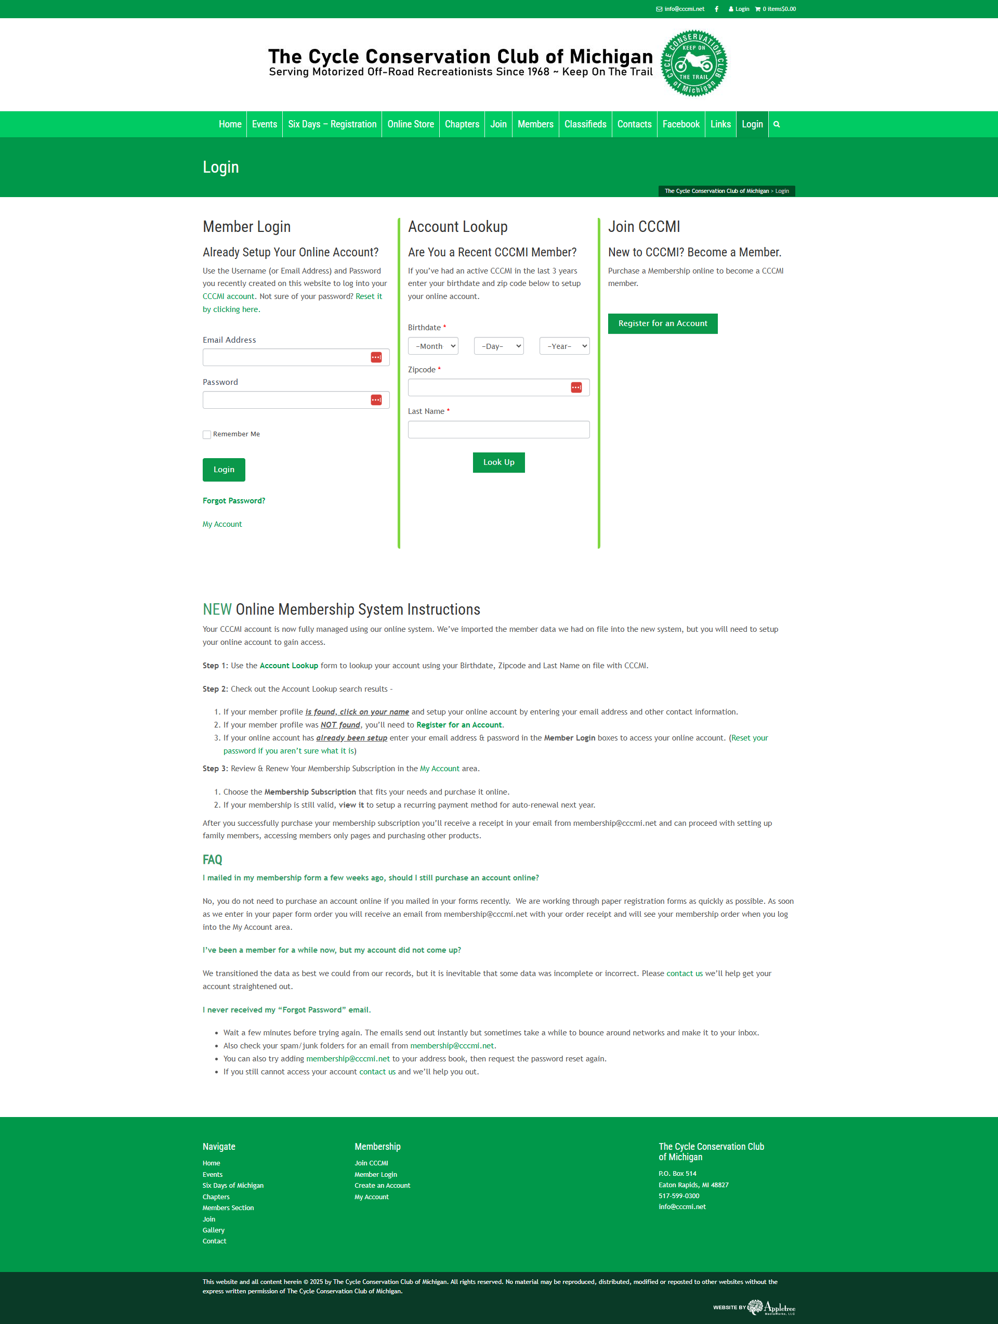
Task: Click the shopping cart icon in top bar
Action: pyautogui.click(x=758, y=8)
